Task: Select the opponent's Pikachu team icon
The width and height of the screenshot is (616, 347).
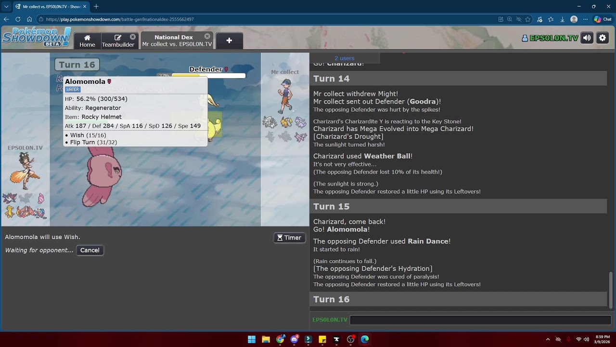Action: point(285,122)
